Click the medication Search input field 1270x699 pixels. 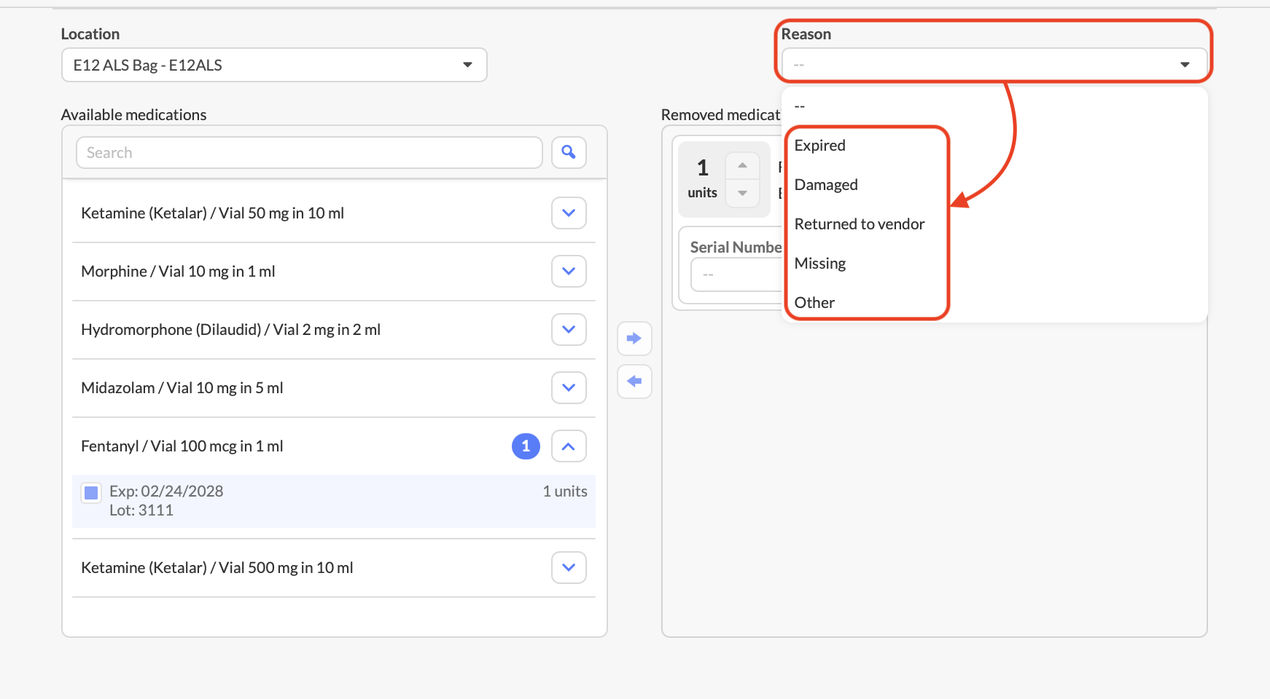[309, 153]
